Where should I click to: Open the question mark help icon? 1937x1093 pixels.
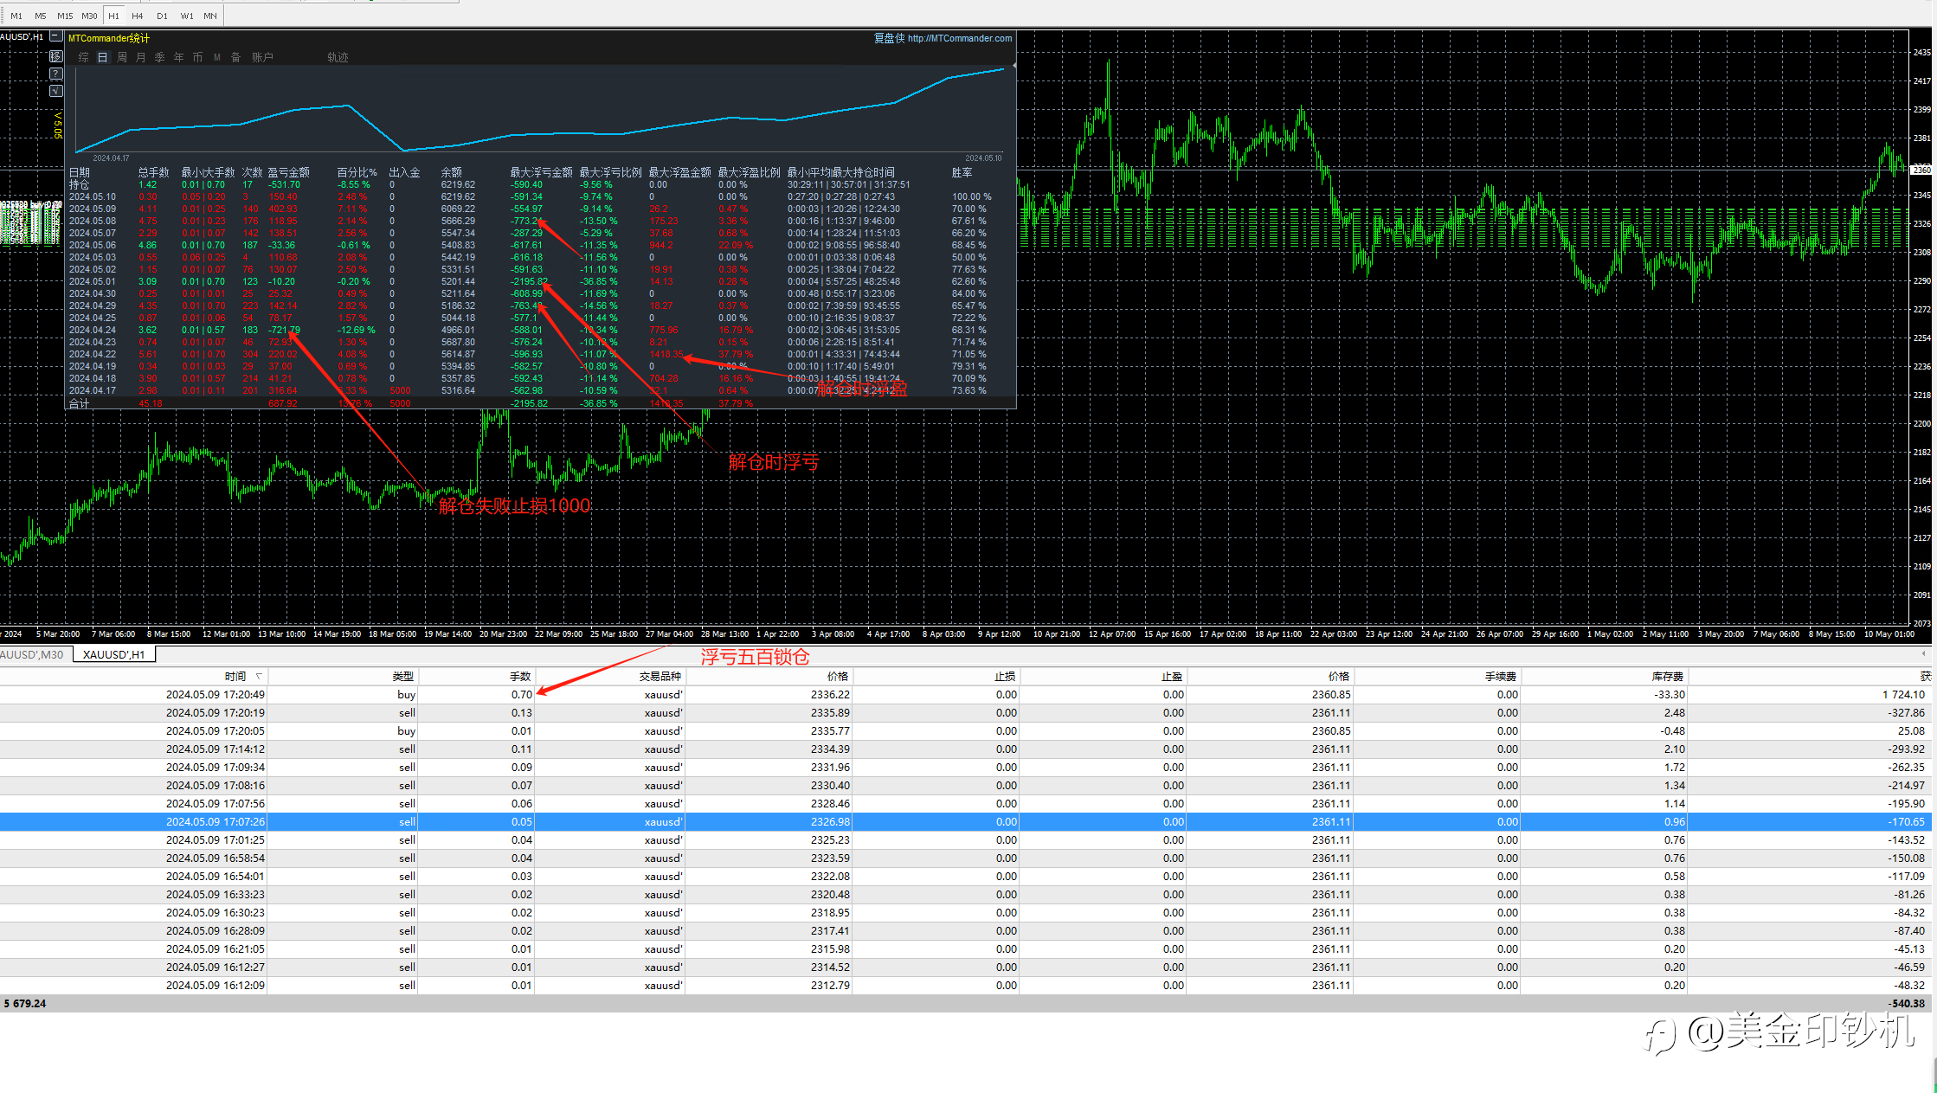(56, 74)
